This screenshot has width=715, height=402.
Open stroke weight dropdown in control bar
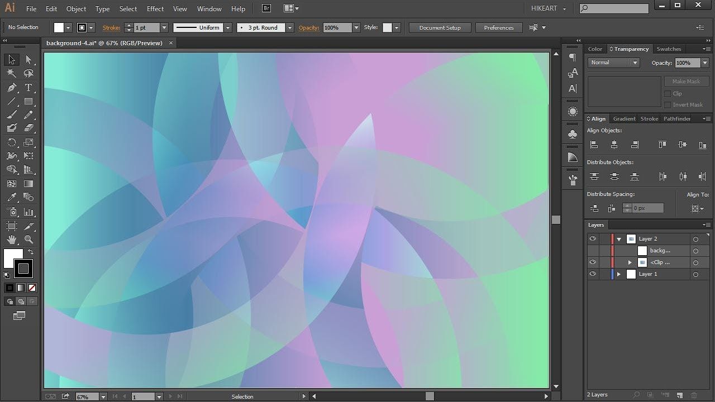point(164,27)
